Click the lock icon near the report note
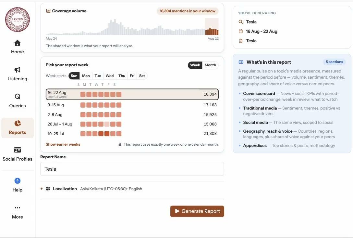The image size is (353, 238). (x=120, y=144)
